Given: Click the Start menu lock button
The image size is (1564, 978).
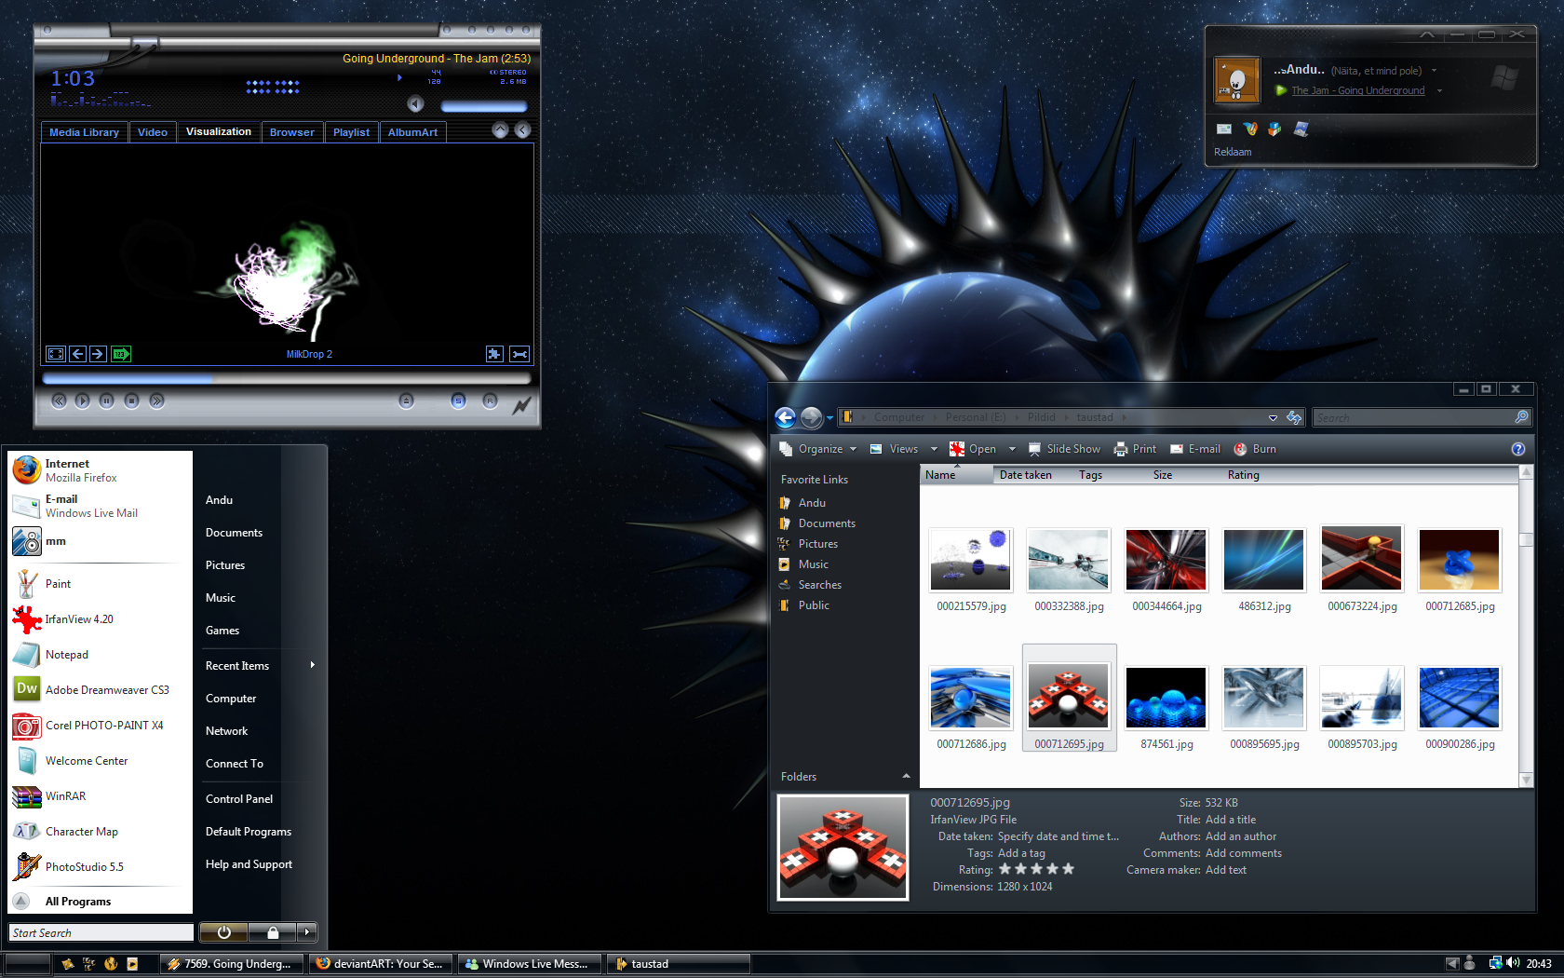Looking at the screenshot, I should [x=273, y=932].
